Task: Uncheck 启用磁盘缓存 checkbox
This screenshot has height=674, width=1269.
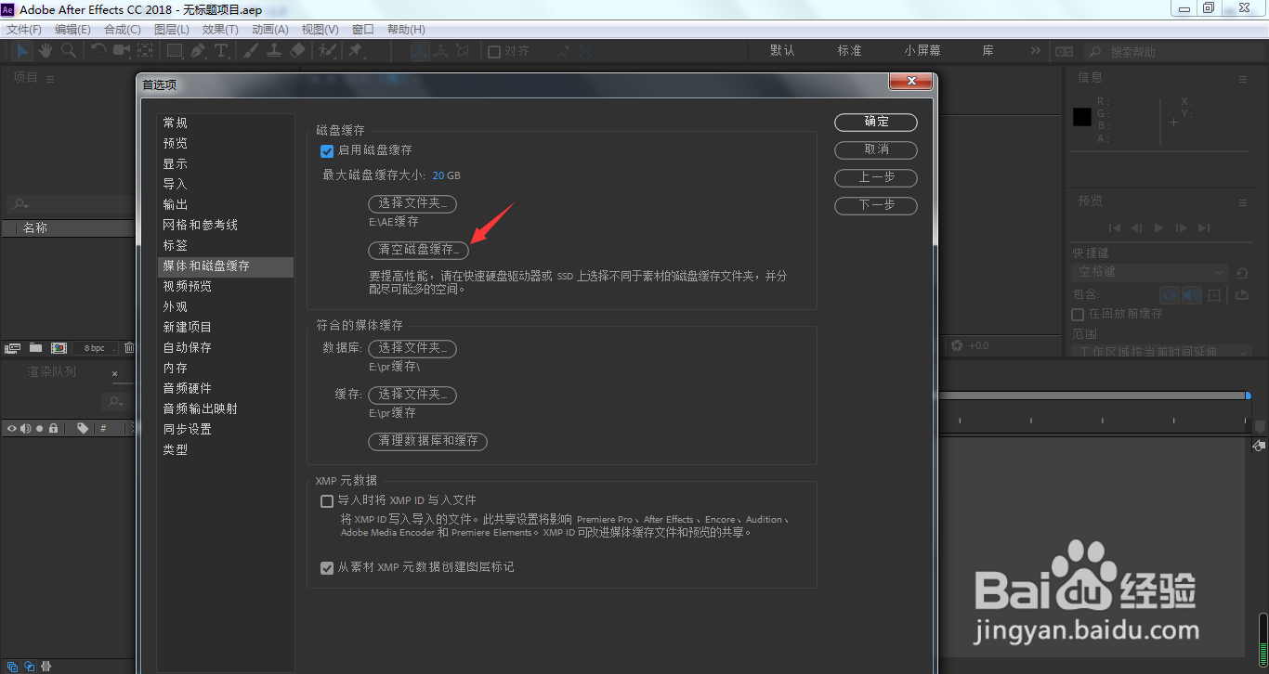Action: (327, 150)
